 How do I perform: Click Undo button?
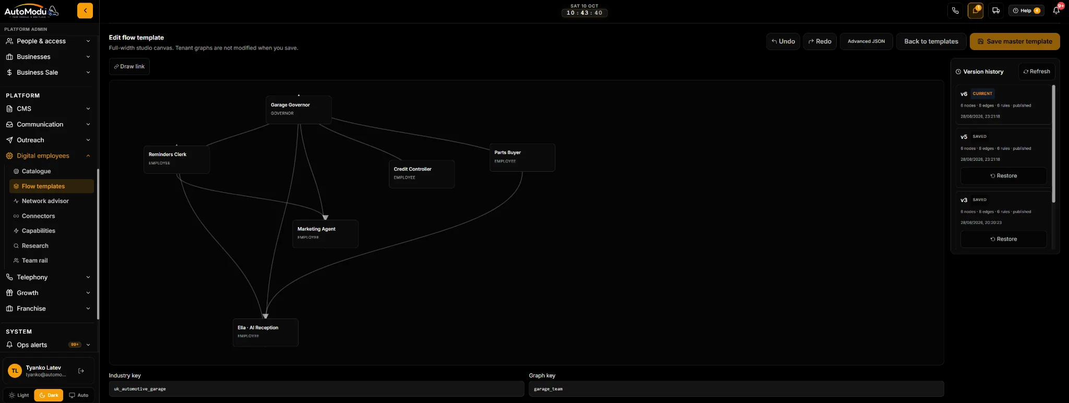tap(783, 41)
